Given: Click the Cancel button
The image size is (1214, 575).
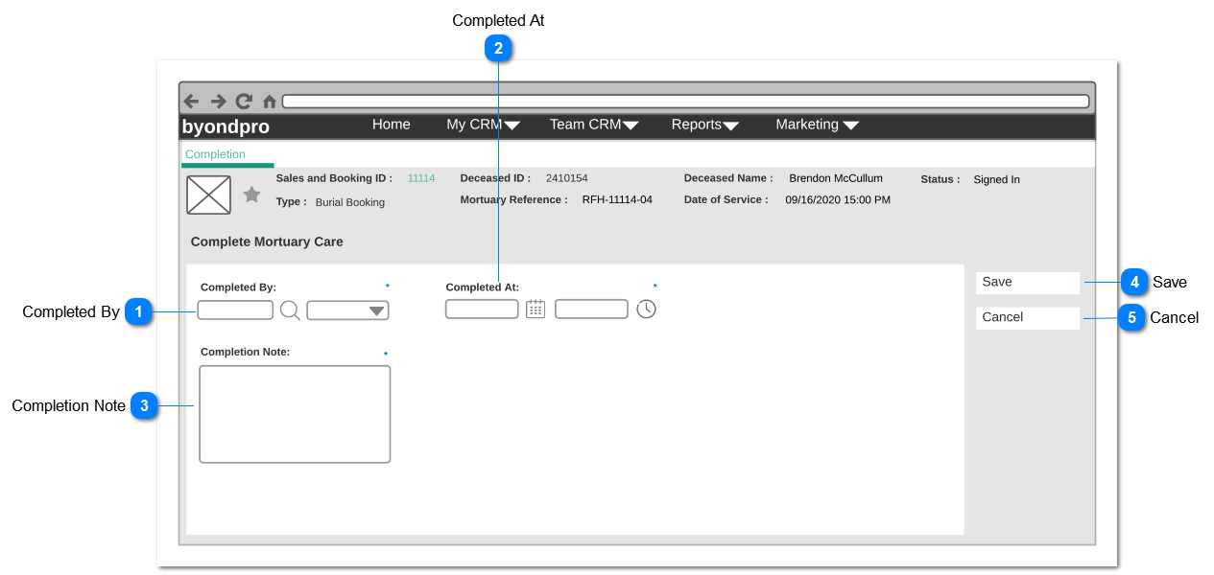Looking at the screenshot, I should [1028, 318].
